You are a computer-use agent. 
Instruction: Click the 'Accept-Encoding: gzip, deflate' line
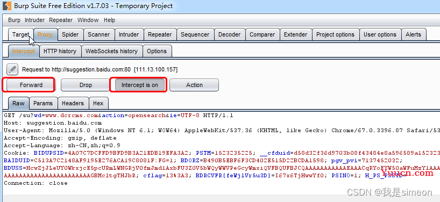[60, 138]
